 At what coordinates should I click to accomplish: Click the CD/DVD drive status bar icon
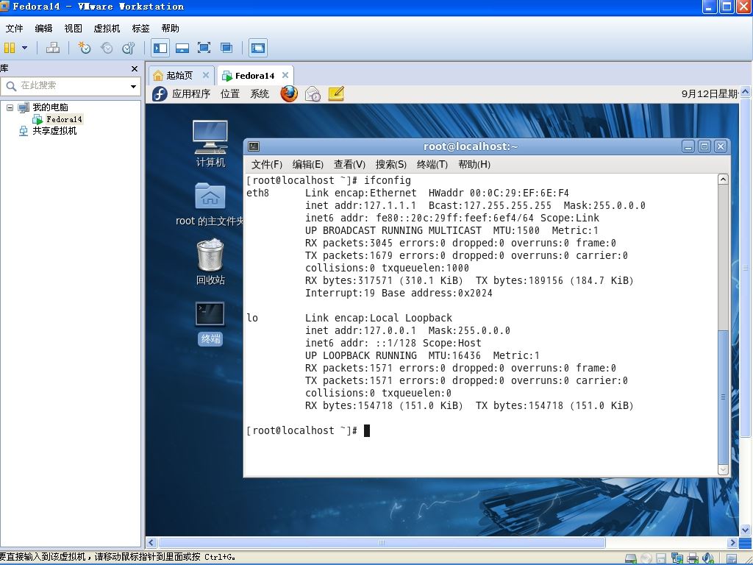[x=646, y=558]
